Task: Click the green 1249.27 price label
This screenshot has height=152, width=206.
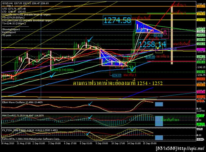Action: [201, 56]
